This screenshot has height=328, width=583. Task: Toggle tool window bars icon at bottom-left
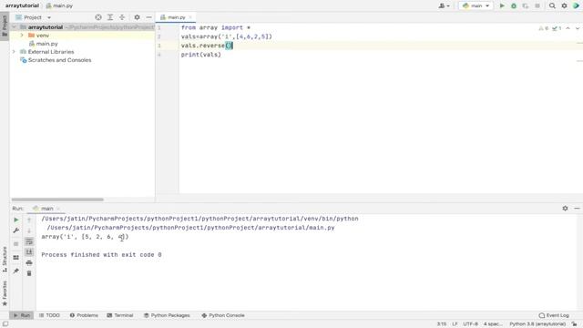click(x=5, y=324)
